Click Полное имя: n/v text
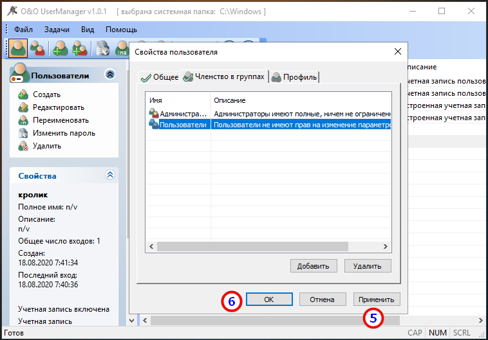The height and width of the screenshot is (340, 488). [48, 207]
